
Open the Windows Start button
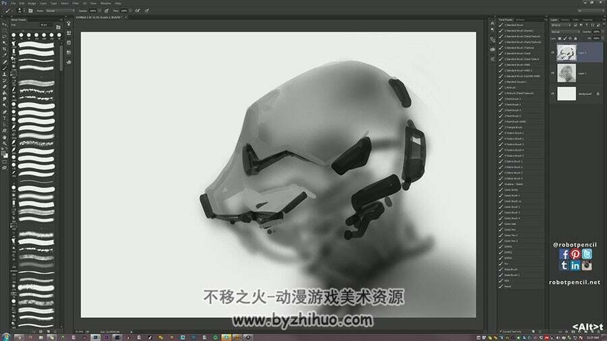coord(6,337)
